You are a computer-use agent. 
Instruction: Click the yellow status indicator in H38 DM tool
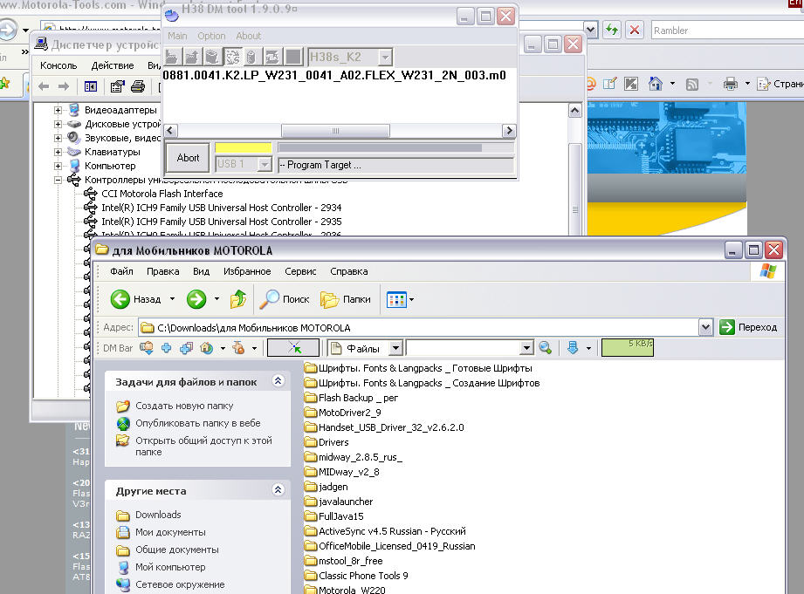(243, 147)
